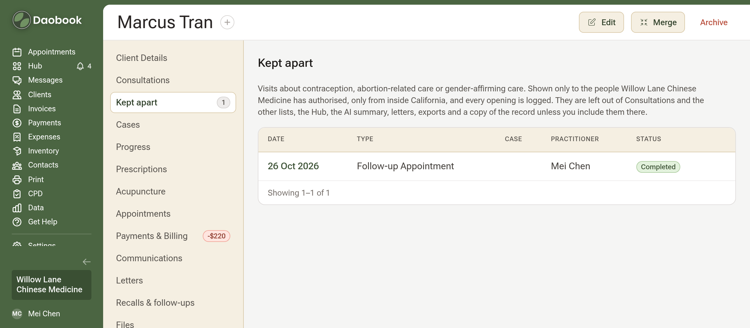Click the DATE column header

point(276,139)
